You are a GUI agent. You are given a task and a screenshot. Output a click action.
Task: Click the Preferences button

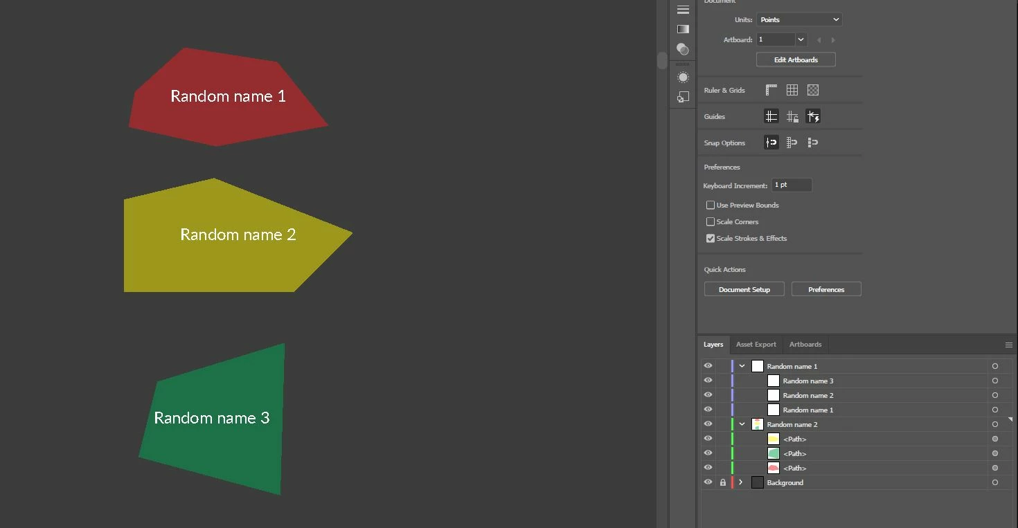(x=826, y=289)
